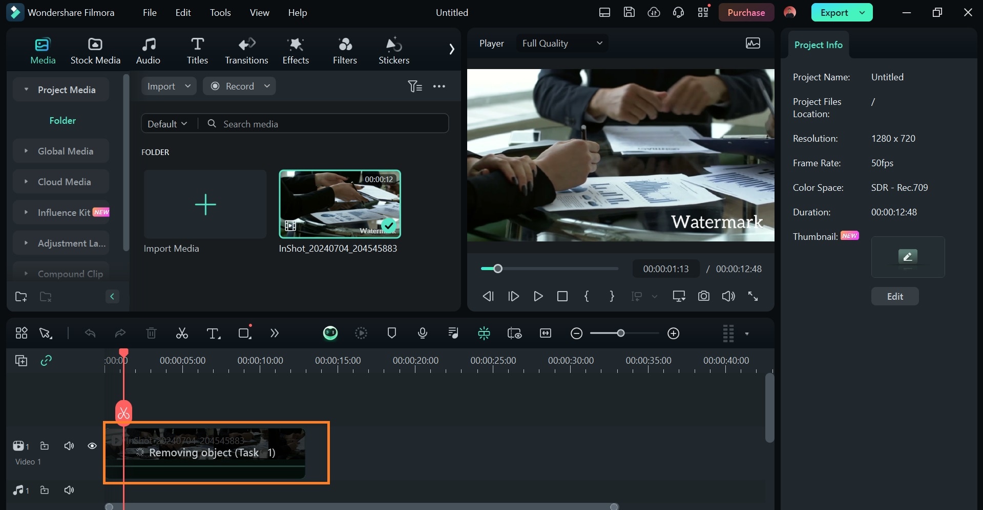This screenshot has width=983, height=510.
Task: Open the File menu
Action: [x=150, y=13]
